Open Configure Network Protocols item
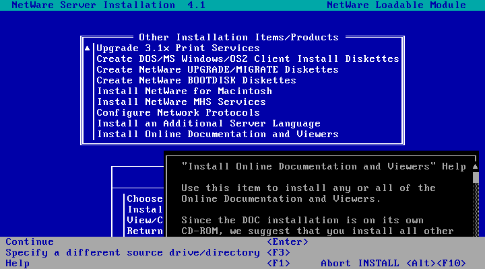Screen dimensions: 485x269 178,113
